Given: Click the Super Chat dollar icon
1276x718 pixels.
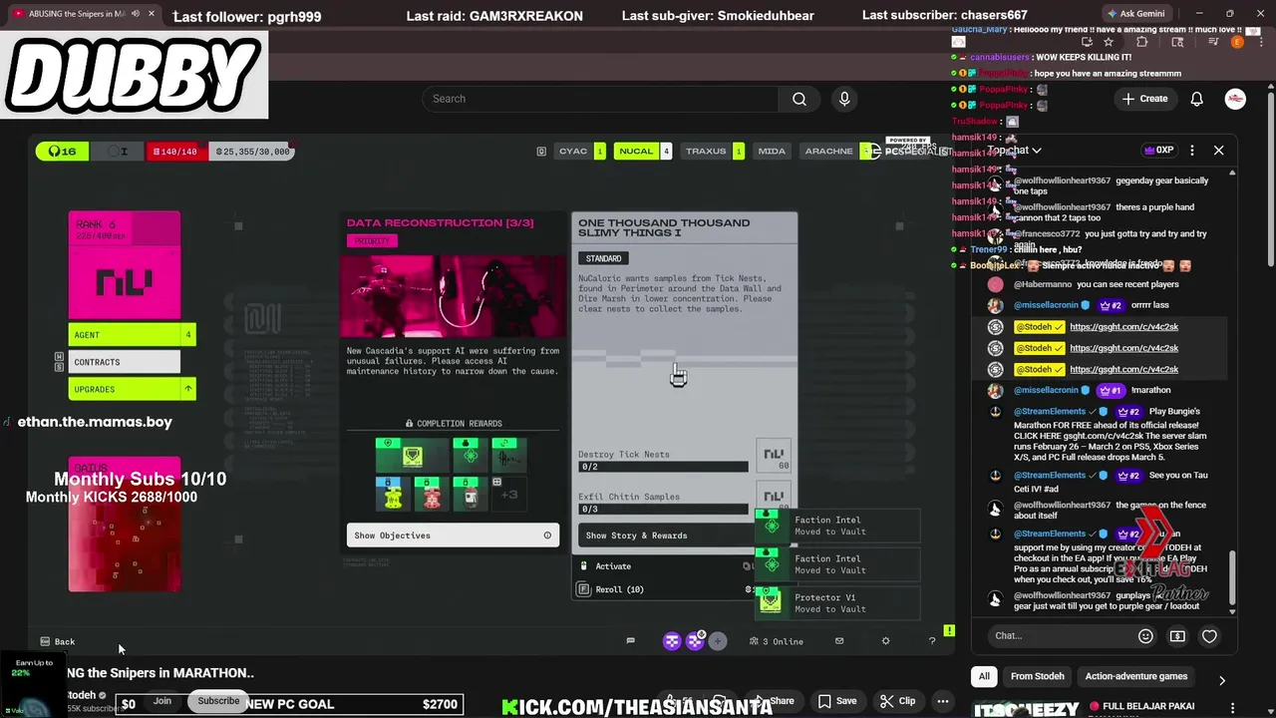Looking at the screenshot, I should [x=1177, y=636].
